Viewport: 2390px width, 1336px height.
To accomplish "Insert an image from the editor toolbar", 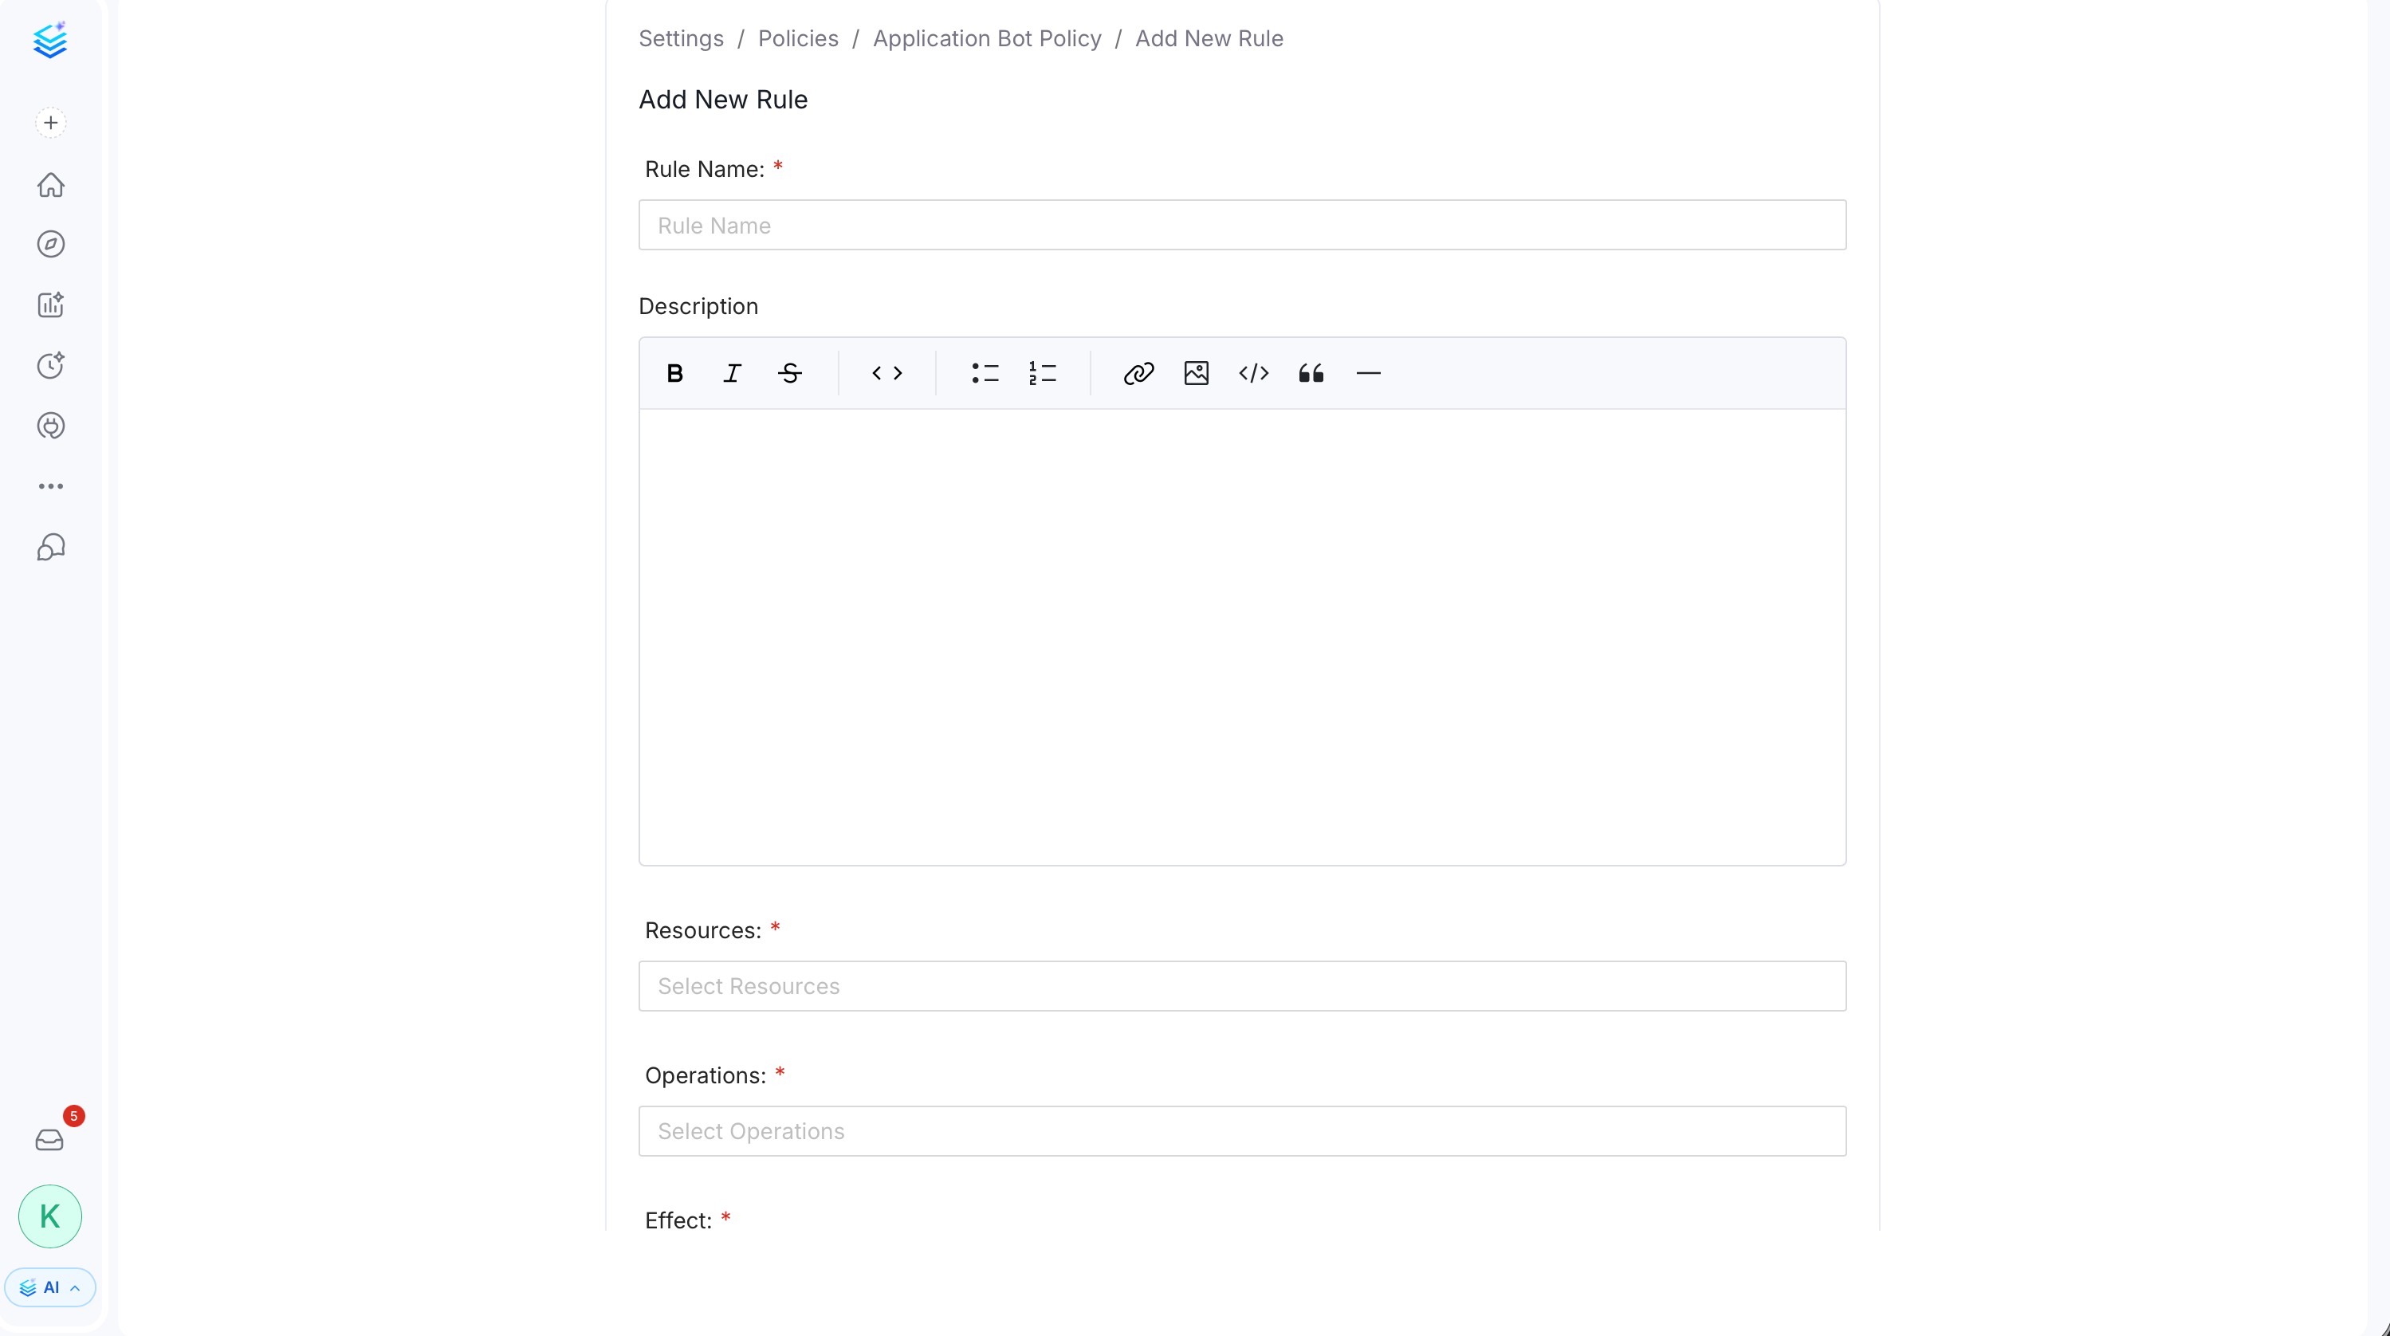I will click(1196, 373).
